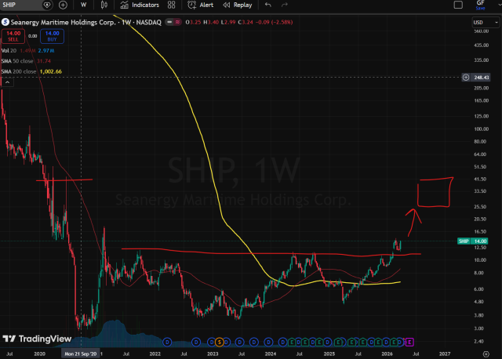Open the layout setup square icon
The height and width of the screenshot is (359, 502).
click(x=457, y=5)
